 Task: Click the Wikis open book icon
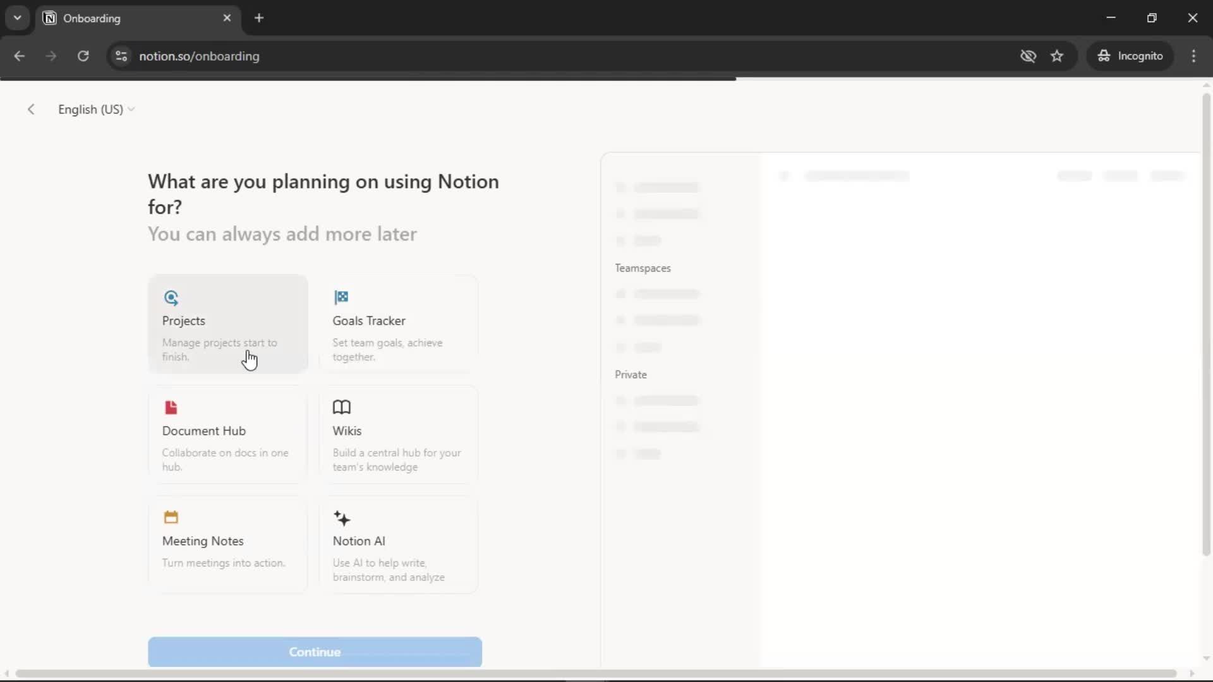[342, 407]
